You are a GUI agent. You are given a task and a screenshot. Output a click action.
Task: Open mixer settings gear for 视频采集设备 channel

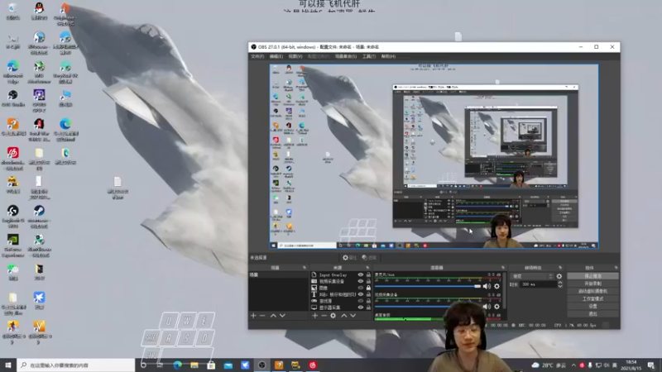(x=497, y=307)
